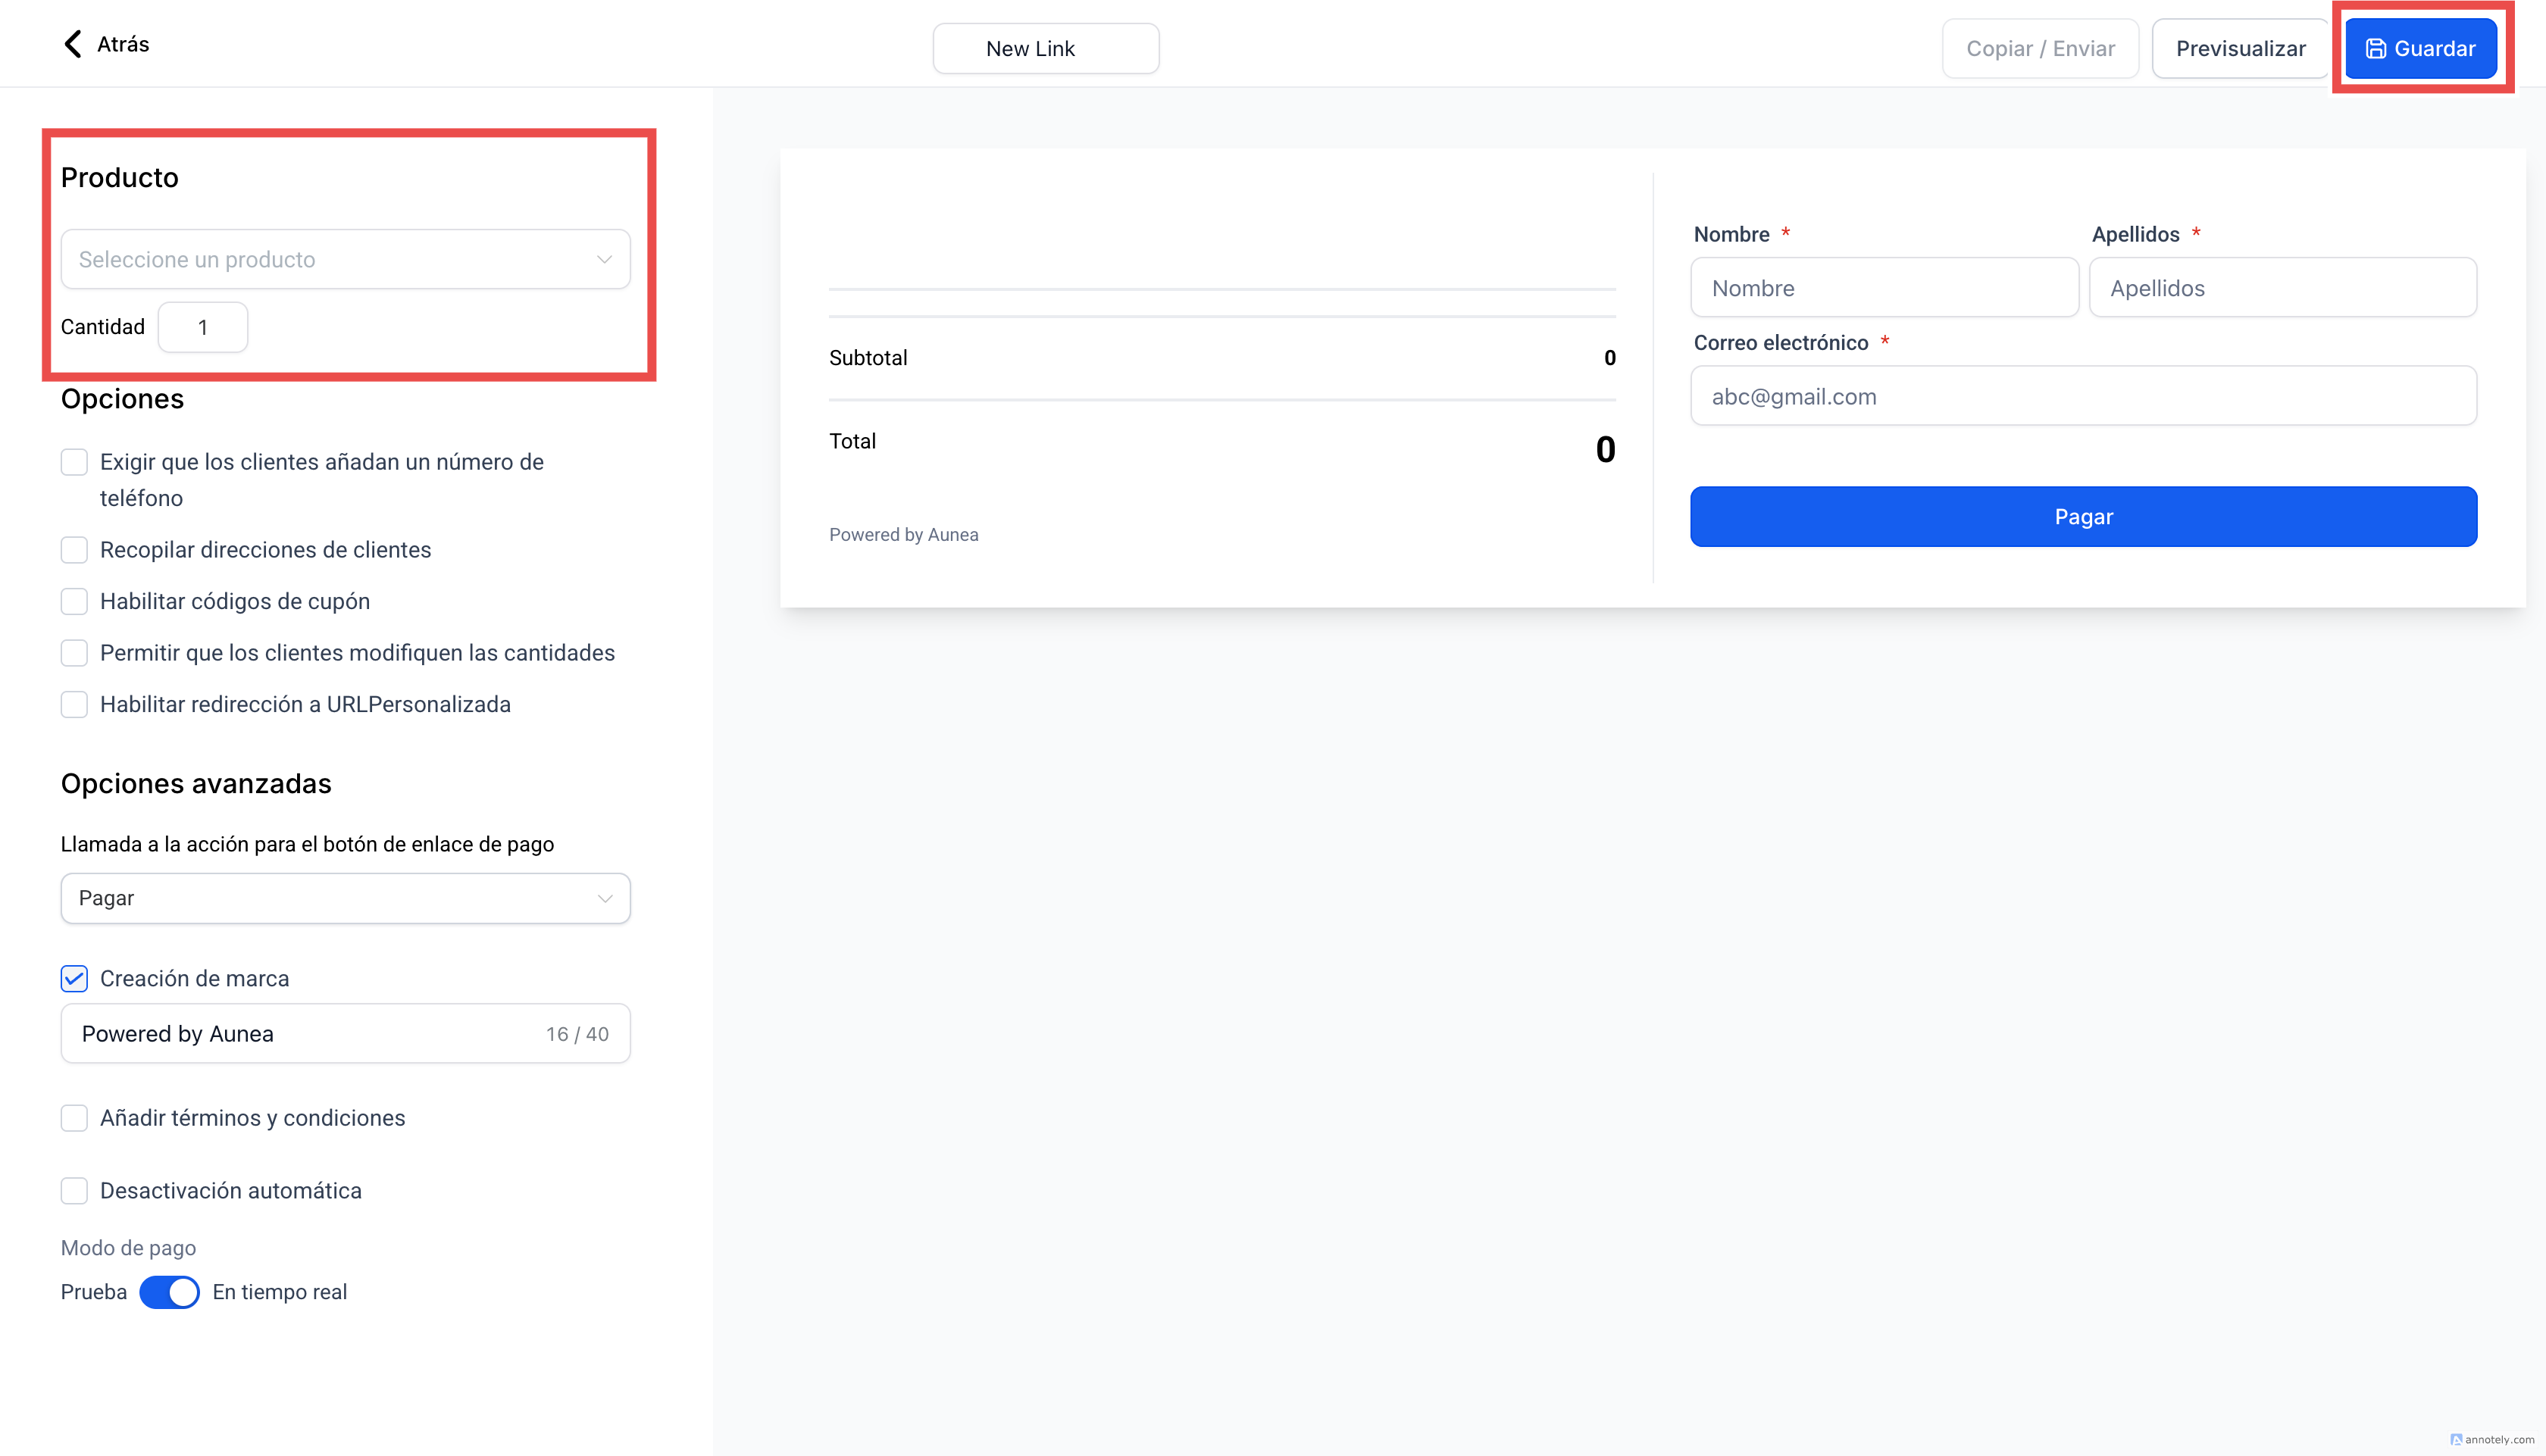Edit the New Link title field
The image size is (2546, 1456).
point(1045,48)
